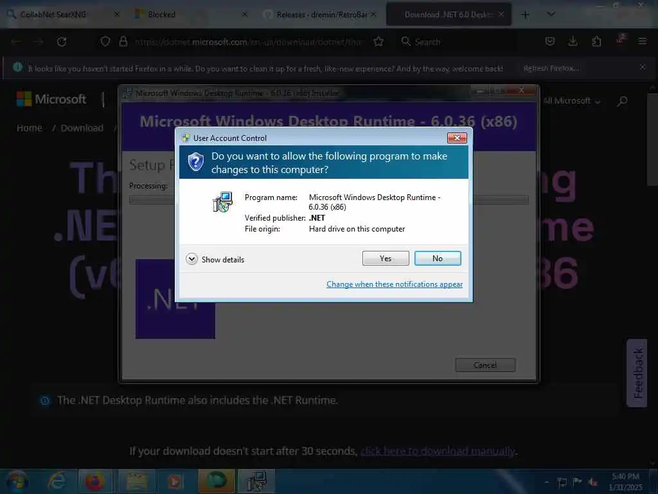The height and width of the screenshot is (494, 658).
Task: Bookmark this page with star icon
Action: pyautogui.click(x=378, y=42)
